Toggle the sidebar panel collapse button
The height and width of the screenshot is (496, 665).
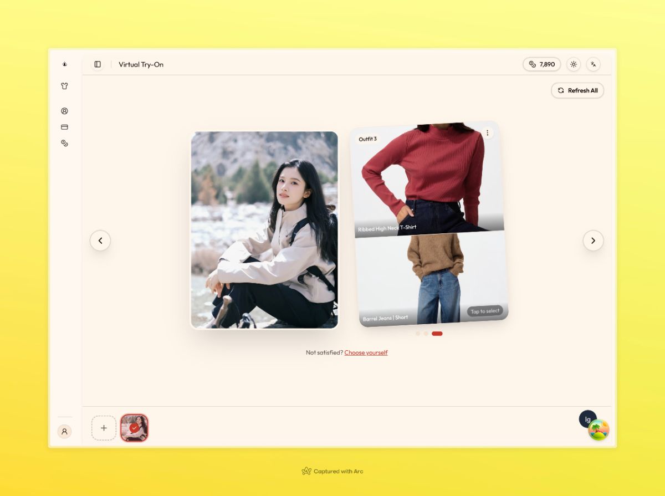(98, 64)
